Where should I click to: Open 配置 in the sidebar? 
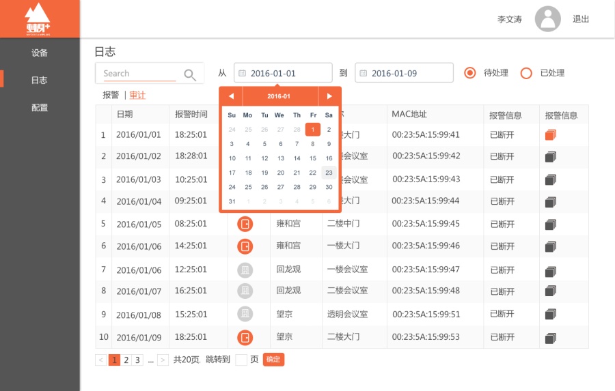pos(40,108)
